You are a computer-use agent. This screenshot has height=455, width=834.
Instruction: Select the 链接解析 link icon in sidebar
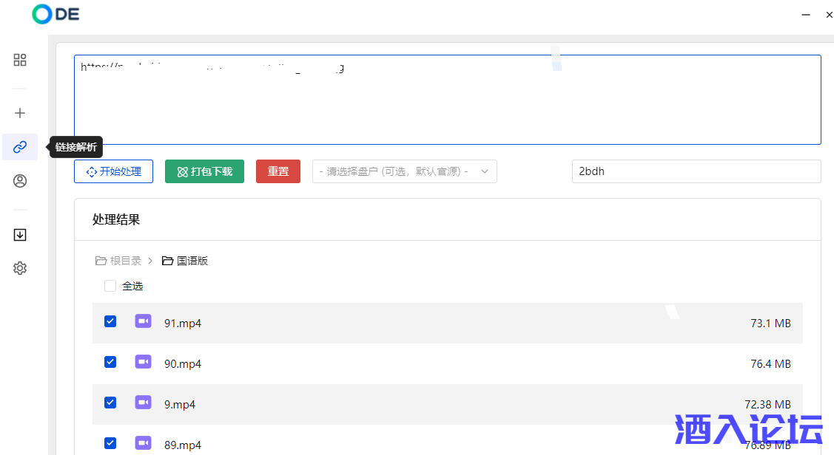[20, 147]
